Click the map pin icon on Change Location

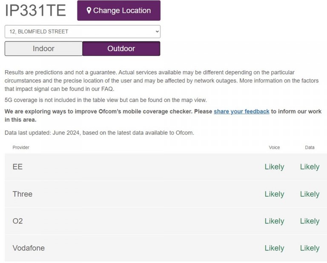click(89, 10)
